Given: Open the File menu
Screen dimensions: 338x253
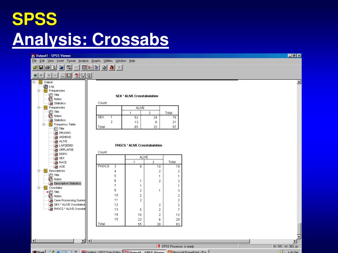Looking at the screenshot, I should (x=34, y=61).
